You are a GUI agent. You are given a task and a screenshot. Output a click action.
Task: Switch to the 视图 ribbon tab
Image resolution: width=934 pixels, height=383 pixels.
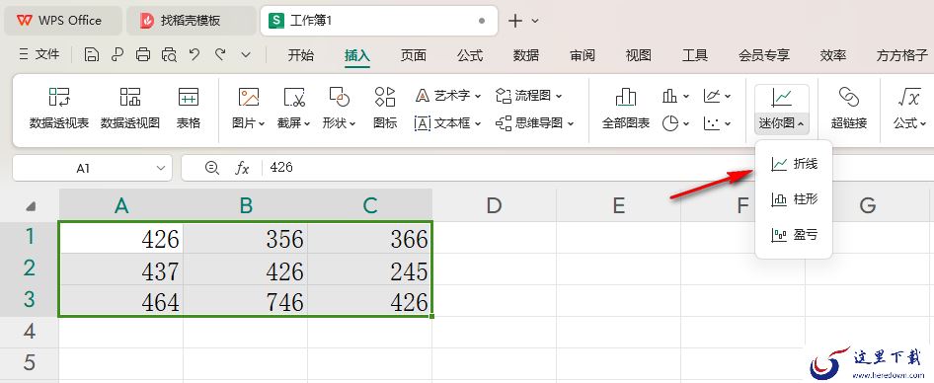pos(639,55)
